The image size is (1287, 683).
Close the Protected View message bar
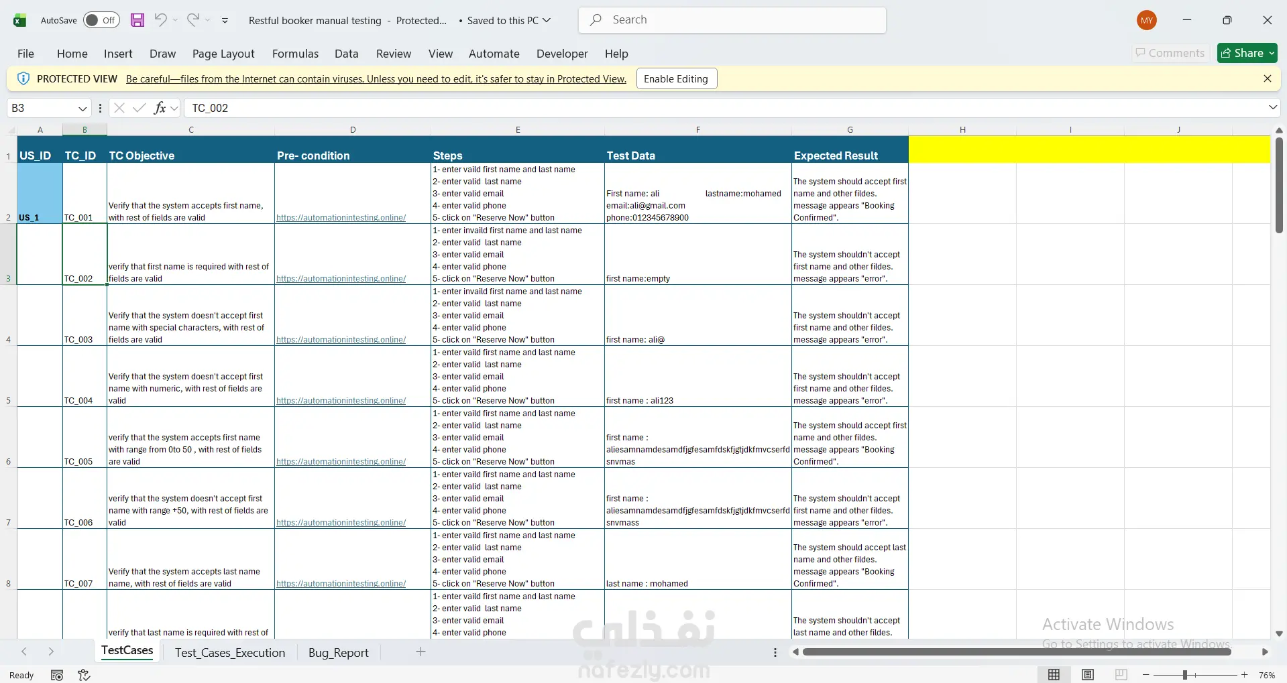[1268, 78]
